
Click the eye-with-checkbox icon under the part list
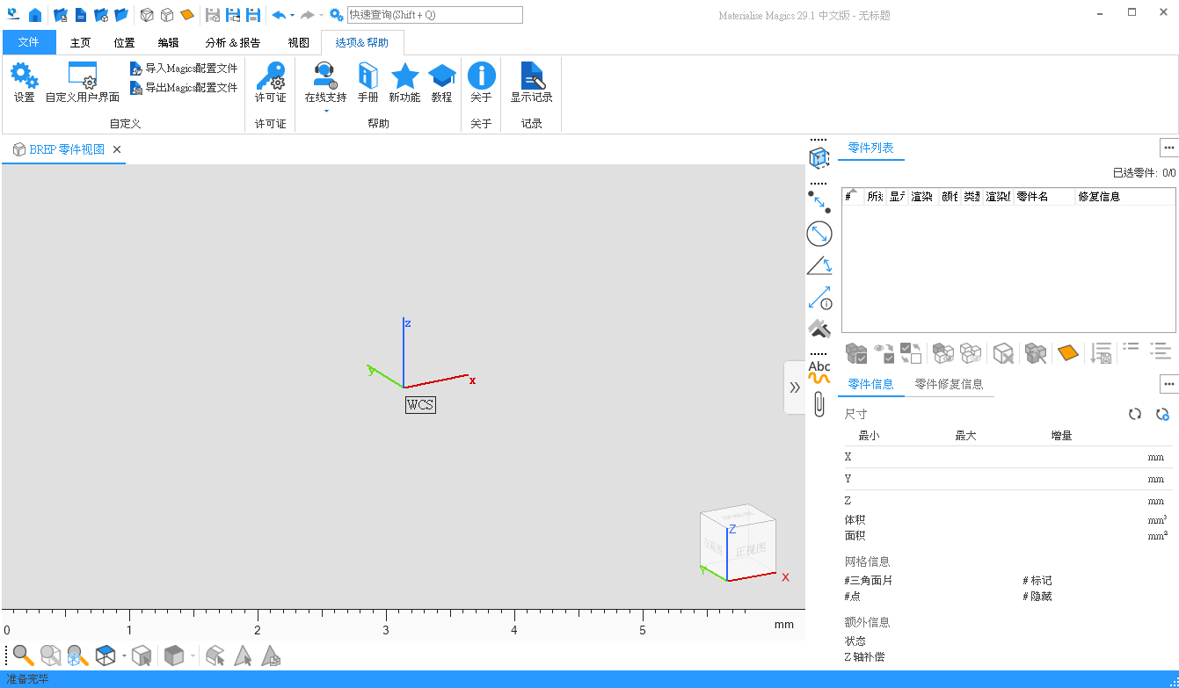[884, 353]
